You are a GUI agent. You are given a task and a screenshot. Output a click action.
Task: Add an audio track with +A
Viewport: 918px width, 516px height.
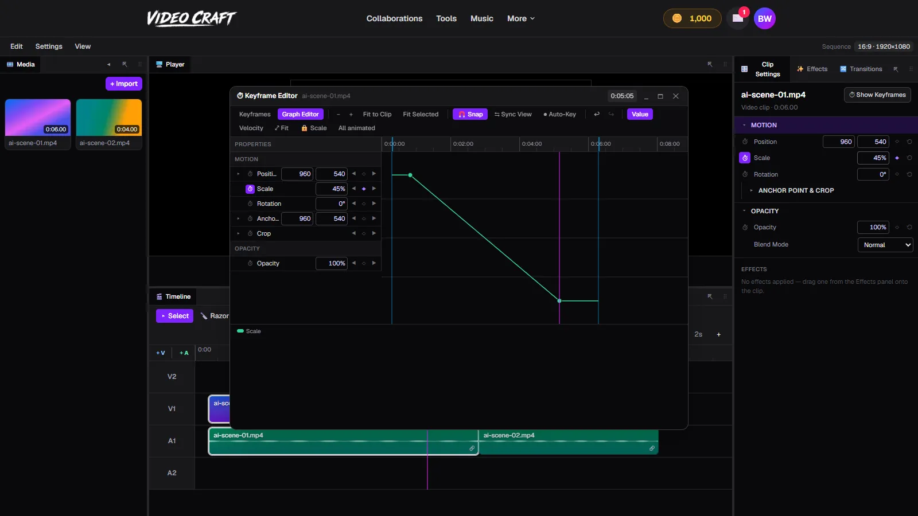pos(184,353)
